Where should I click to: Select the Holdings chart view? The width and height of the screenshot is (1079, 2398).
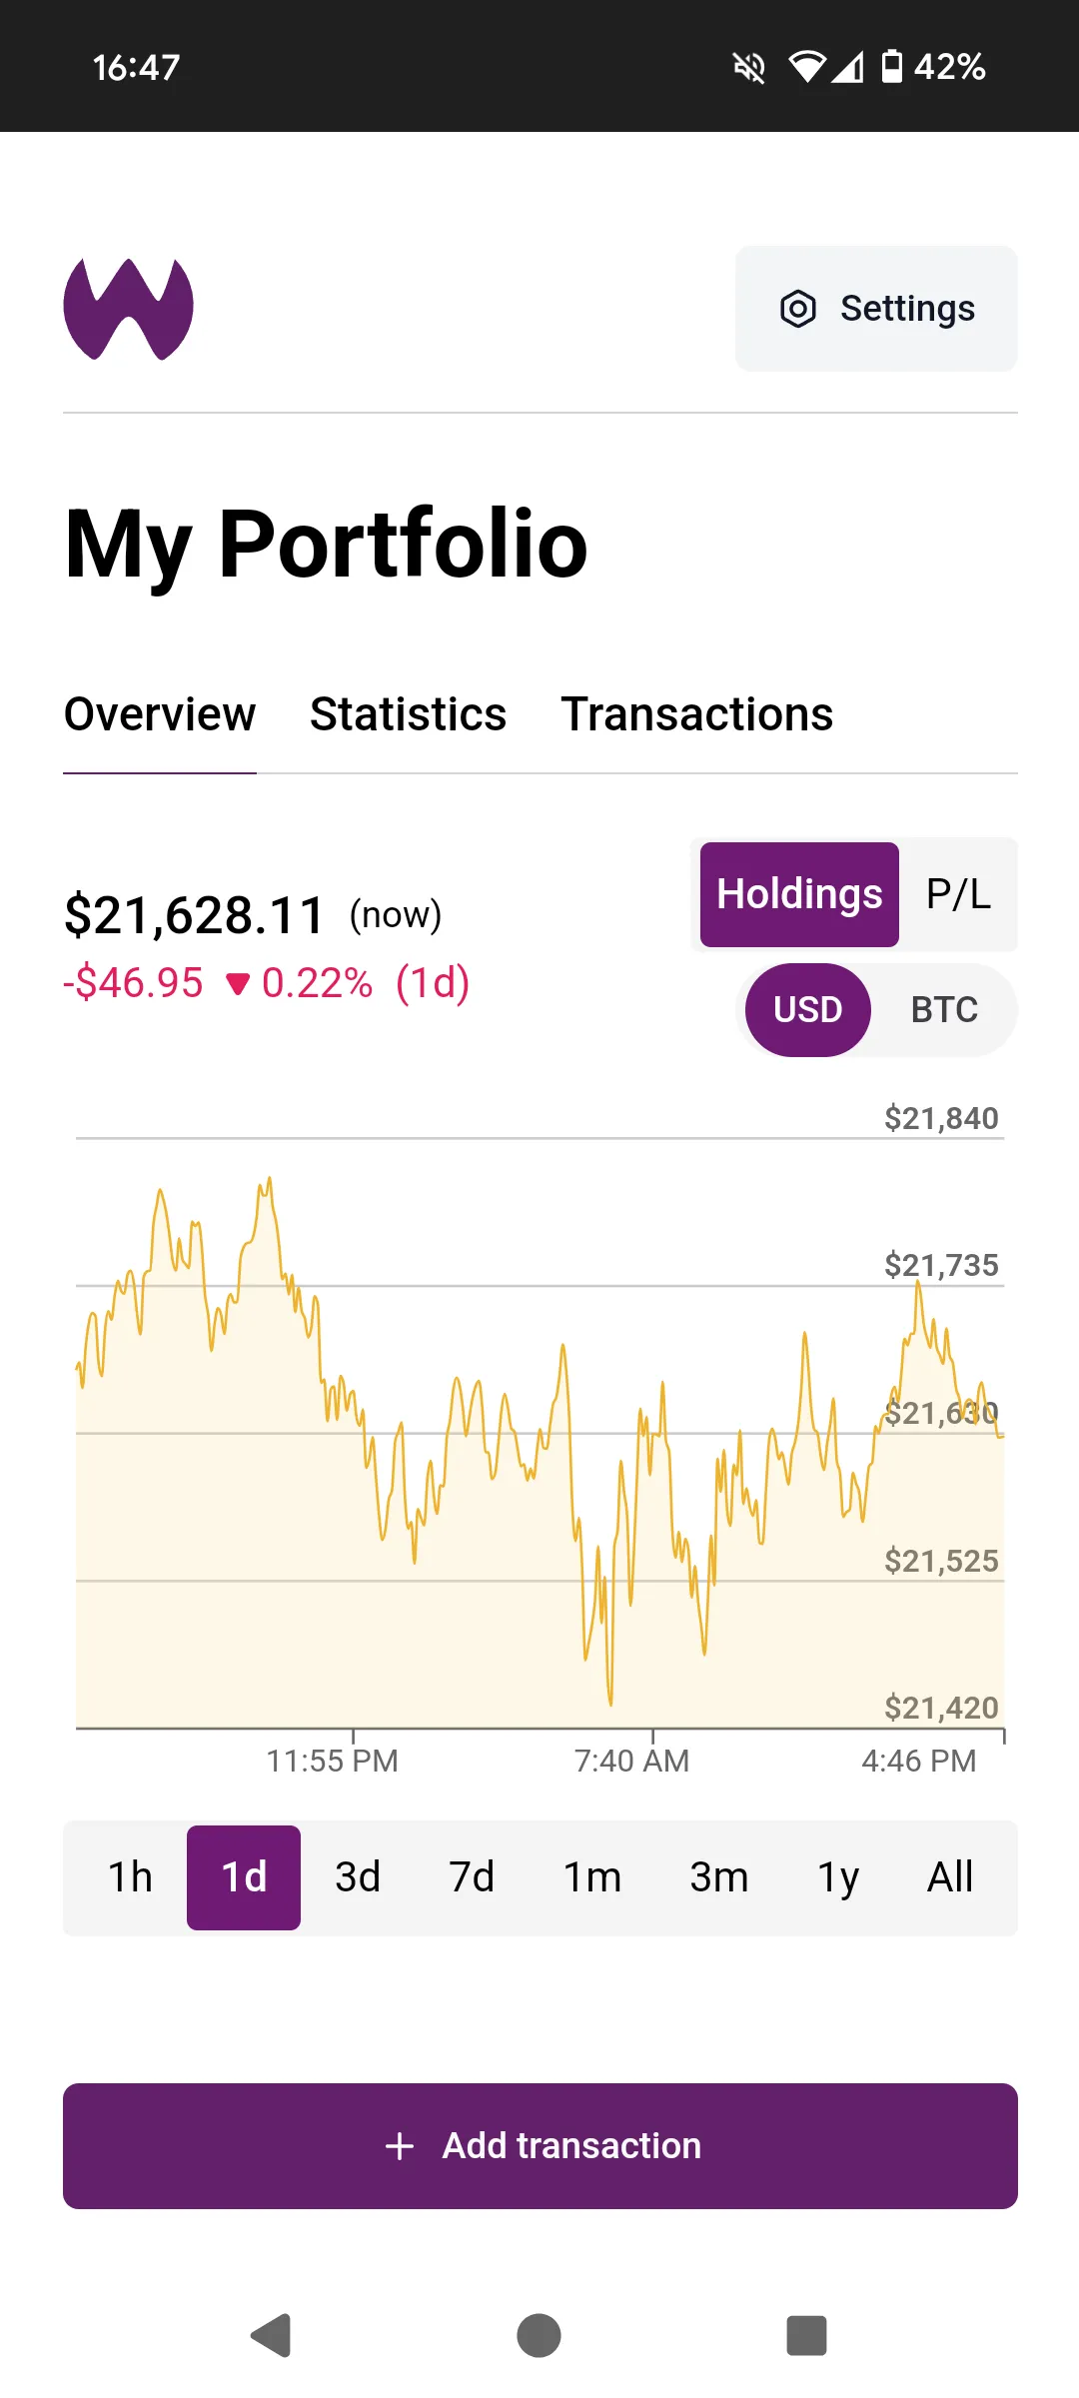coord(799,894)
